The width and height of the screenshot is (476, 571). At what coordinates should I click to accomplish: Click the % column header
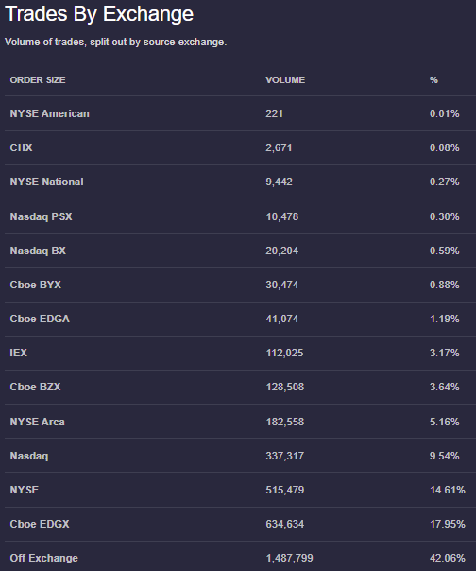pos(433,80)
